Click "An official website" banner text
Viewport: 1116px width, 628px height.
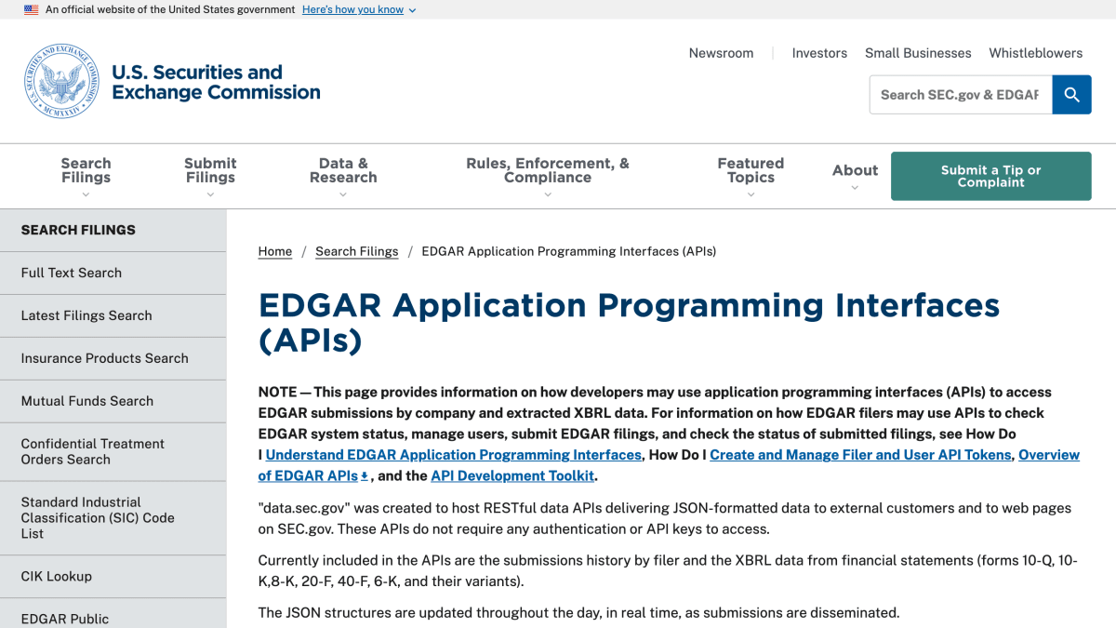point(170,9)
